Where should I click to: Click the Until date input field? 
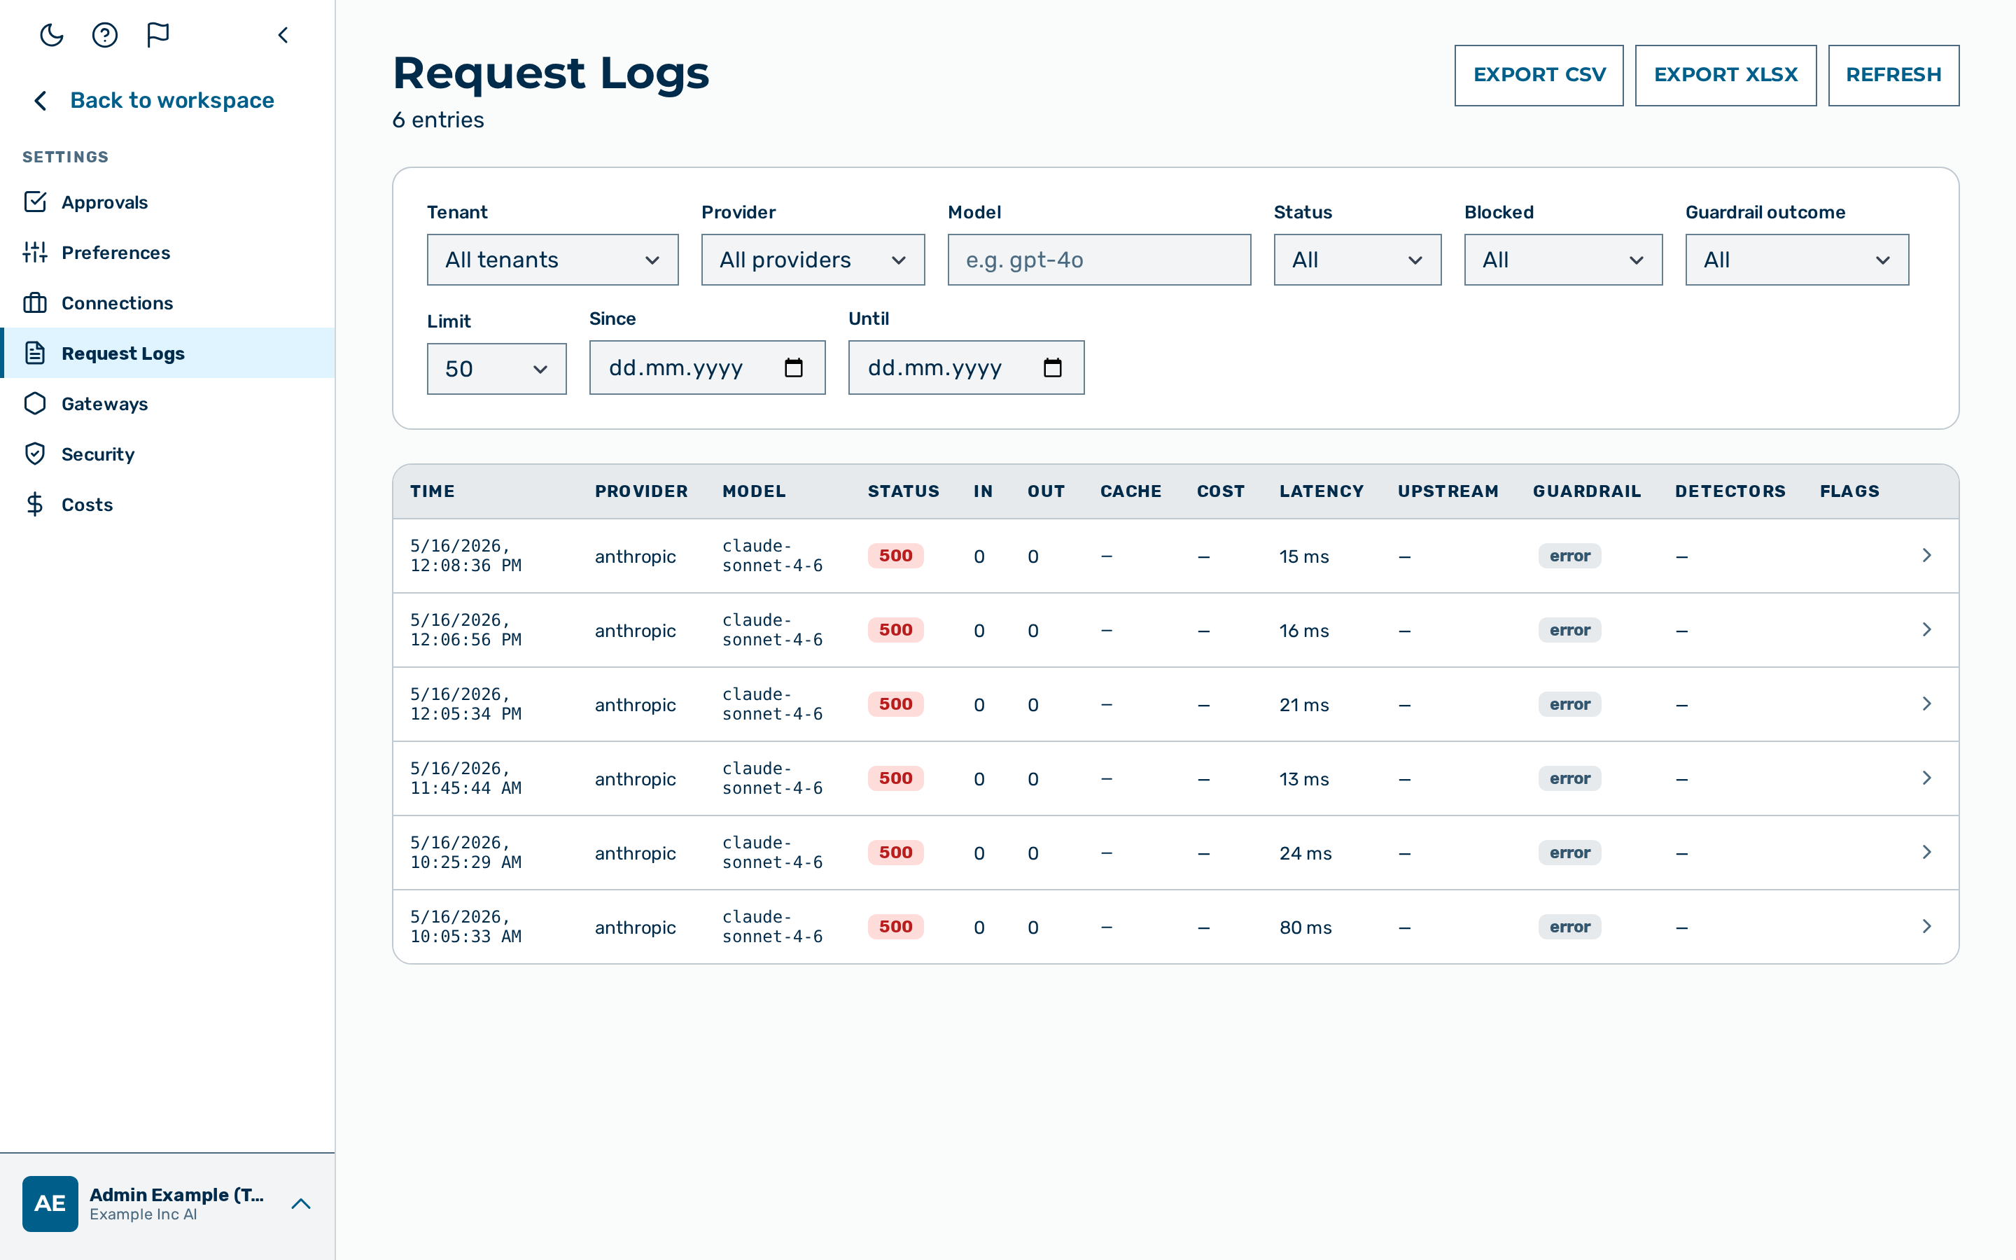pos(966,367)
